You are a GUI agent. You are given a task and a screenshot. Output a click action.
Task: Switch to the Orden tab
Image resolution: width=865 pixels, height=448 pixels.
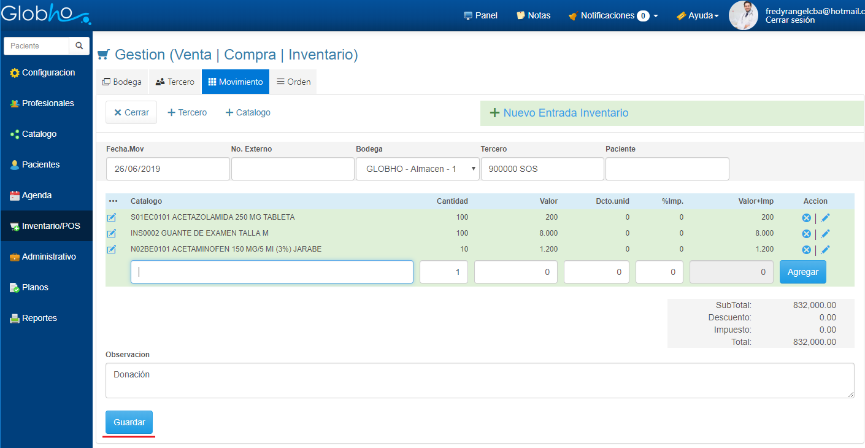click(x=293, y=82)
